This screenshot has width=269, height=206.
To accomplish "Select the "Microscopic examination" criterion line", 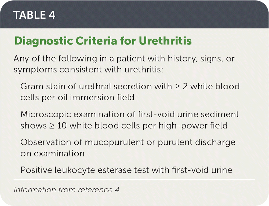I will coord(129,114).
